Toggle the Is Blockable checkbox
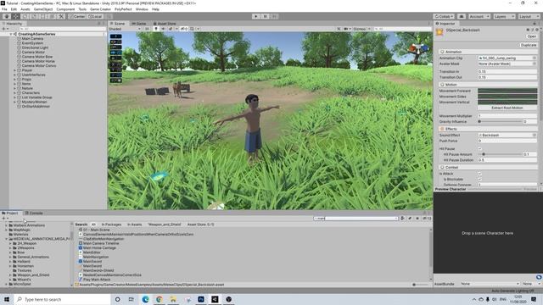 pos(480,179)
